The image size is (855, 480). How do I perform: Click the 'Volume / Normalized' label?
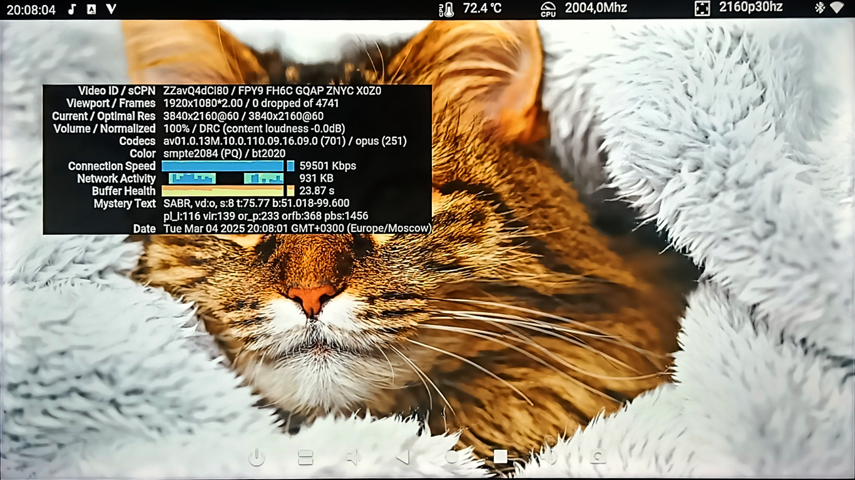[x=105, y=128]
